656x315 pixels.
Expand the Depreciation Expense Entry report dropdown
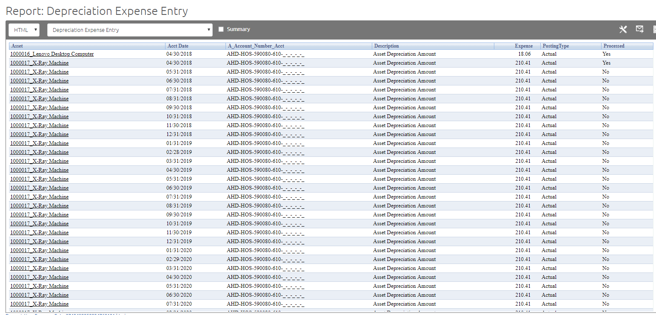pos(130,30)
